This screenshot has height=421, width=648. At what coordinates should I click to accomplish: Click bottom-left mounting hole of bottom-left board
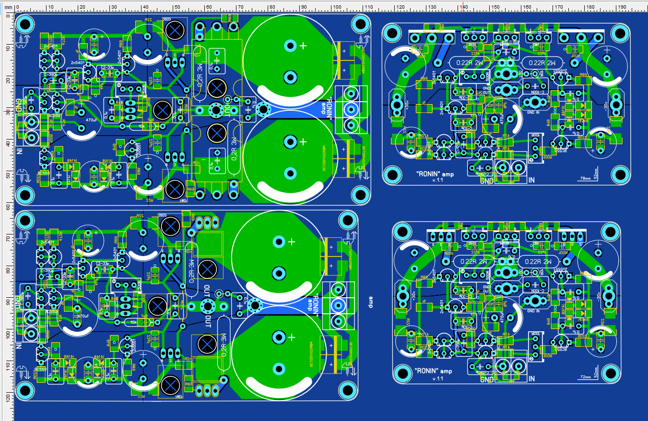[25, 390]
